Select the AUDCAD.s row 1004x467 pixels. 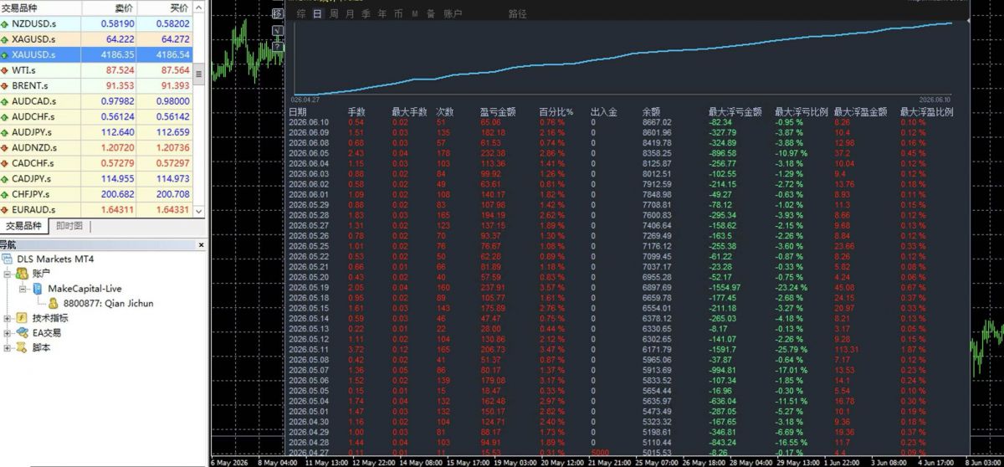(96, 101)
